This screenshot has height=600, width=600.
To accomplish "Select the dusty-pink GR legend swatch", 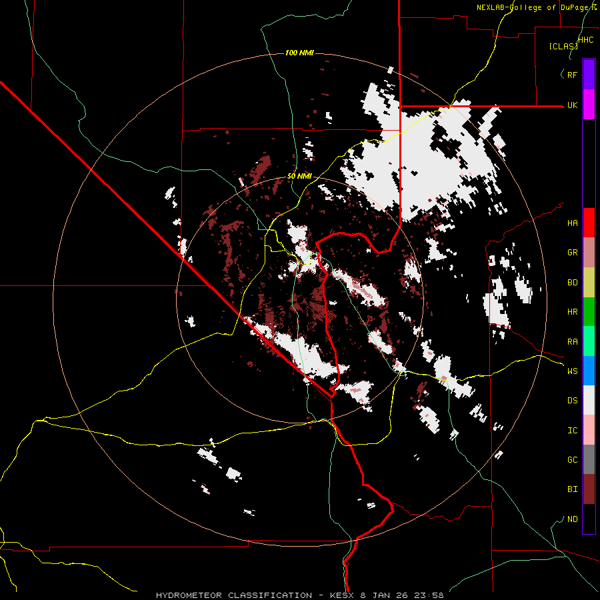I will pos(589,252).
